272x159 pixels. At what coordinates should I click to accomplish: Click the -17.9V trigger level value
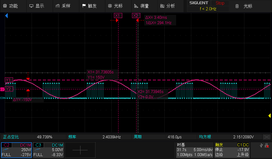(243, 150)
